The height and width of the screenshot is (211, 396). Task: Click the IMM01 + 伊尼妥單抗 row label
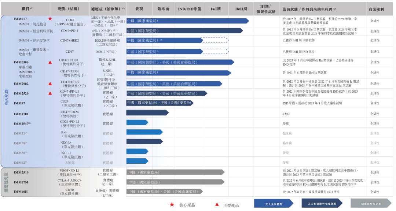click(x=34, y=40)
